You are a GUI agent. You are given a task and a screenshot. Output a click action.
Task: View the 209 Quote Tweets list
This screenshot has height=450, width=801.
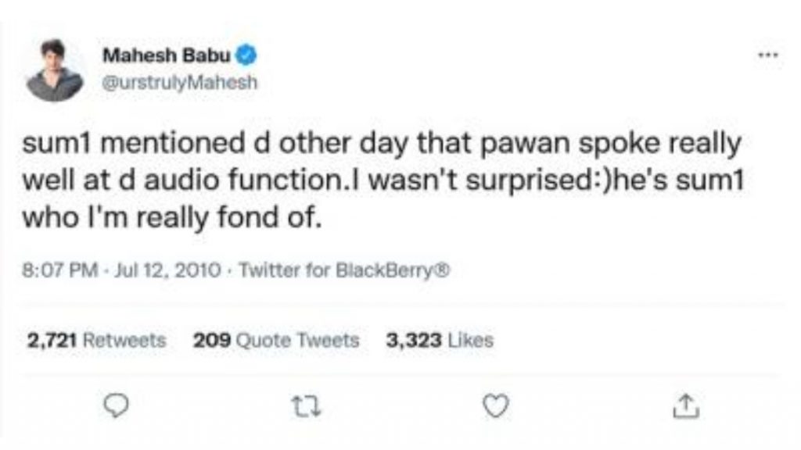pos(275,341)
